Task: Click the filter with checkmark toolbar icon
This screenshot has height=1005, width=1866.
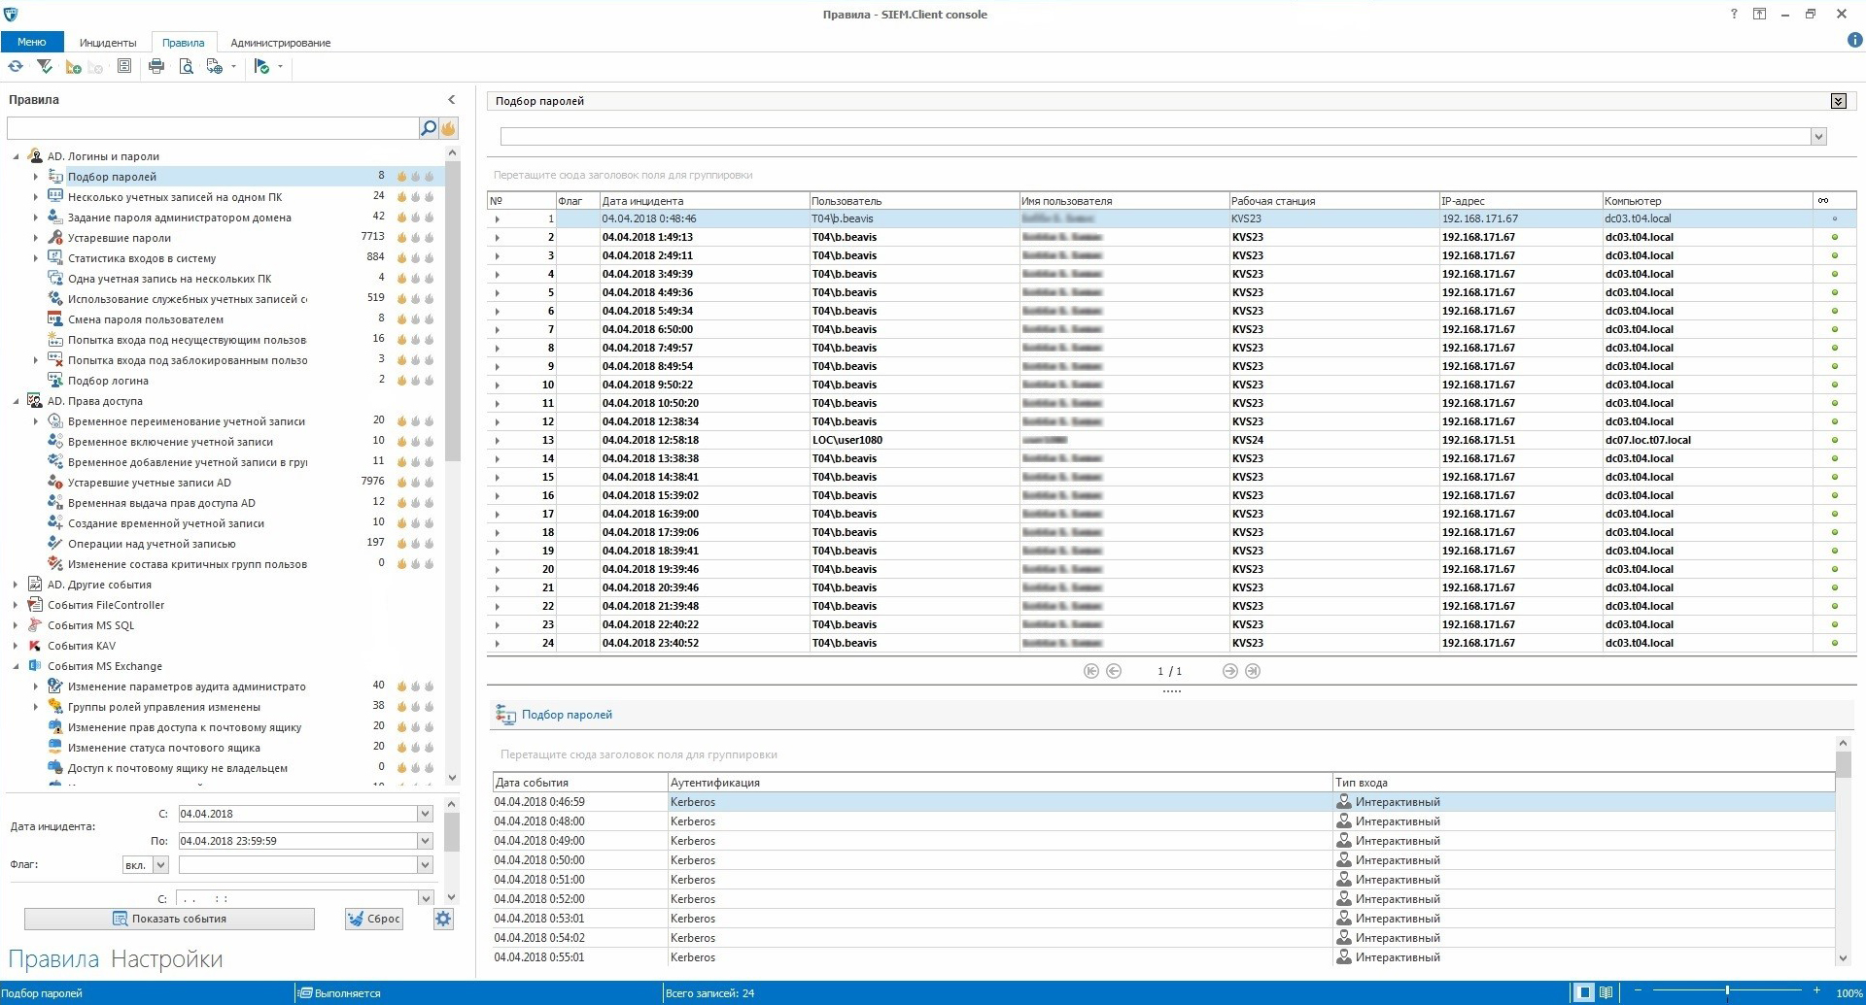Action: pos(45,67)
